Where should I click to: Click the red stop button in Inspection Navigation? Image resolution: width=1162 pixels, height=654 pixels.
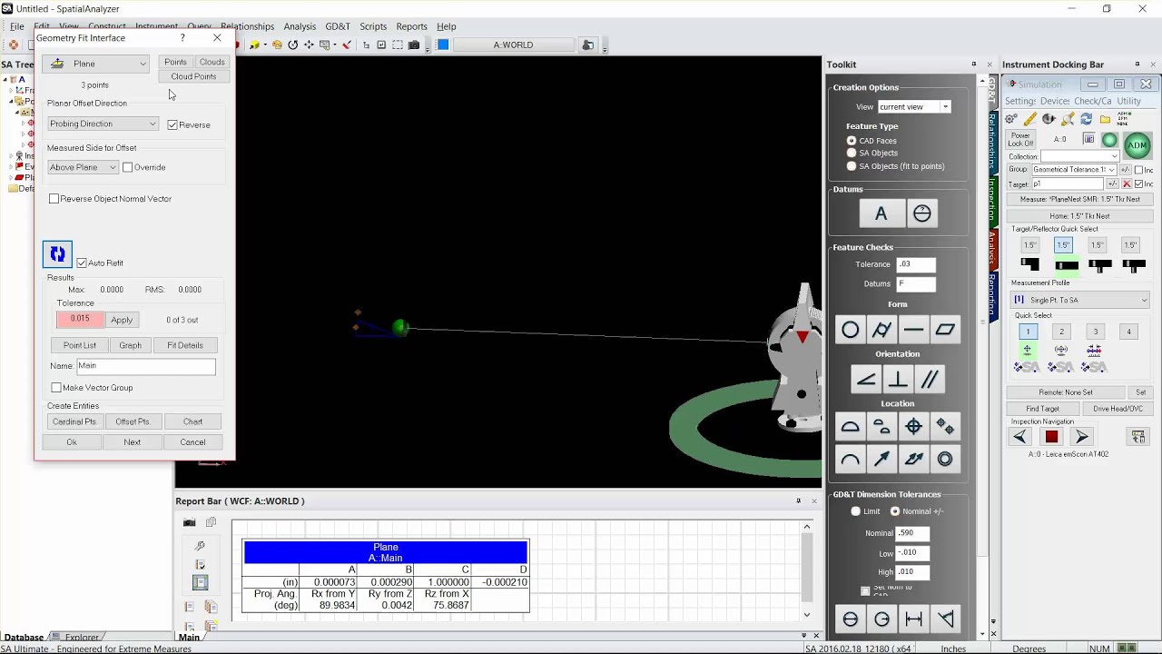1052,437
